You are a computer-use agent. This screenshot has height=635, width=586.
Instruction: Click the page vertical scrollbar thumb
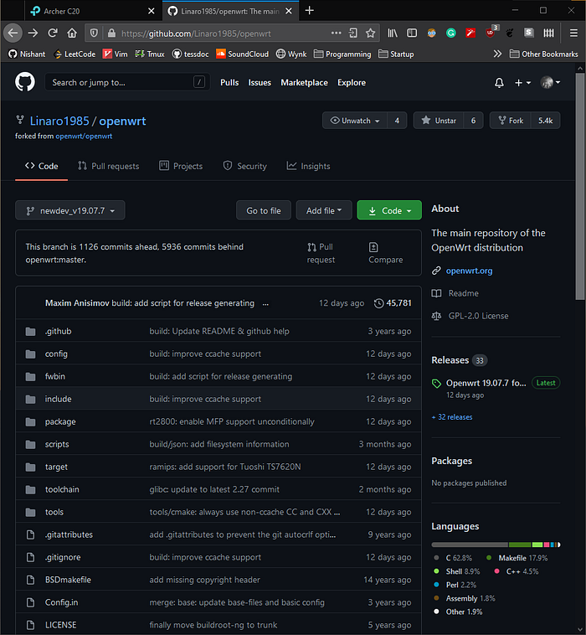(580, 186)
